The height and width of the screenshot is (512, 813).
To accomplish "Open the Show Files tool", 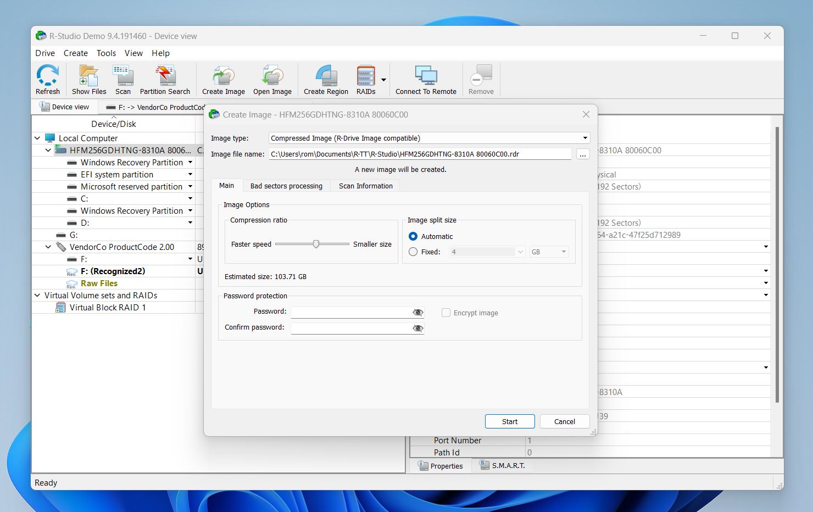I will [88, 79].
